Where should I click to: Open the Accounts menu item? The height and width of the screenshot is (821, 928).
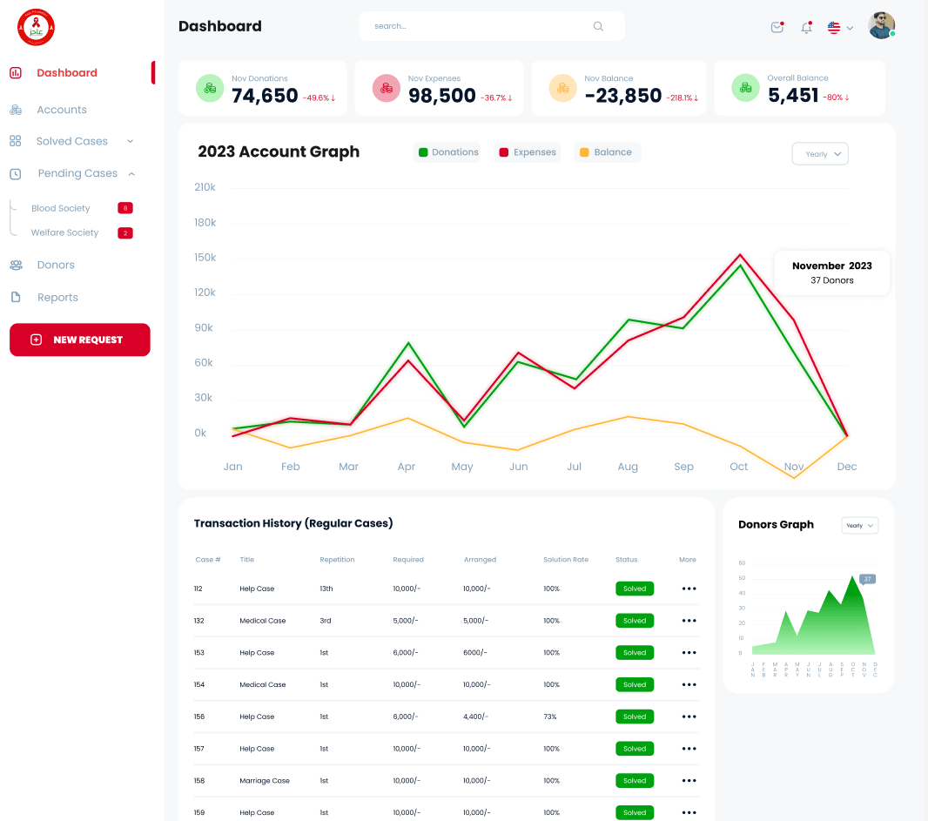pos(61,110)
